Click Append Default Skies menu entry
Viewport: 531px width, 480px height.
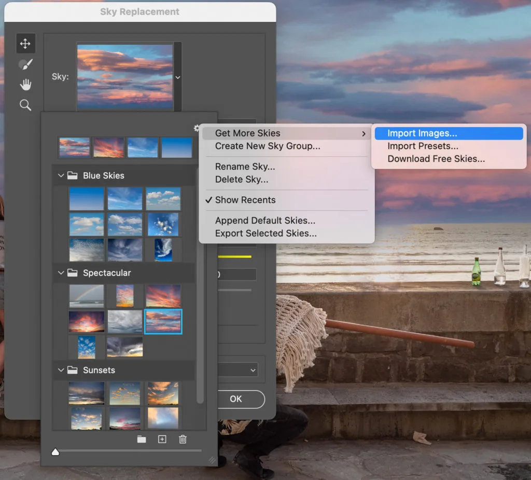point(265,221)
